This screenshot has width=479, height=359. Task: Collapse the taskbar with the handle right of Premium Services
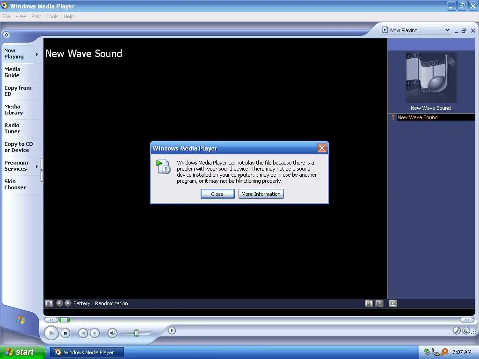point(42,170)
